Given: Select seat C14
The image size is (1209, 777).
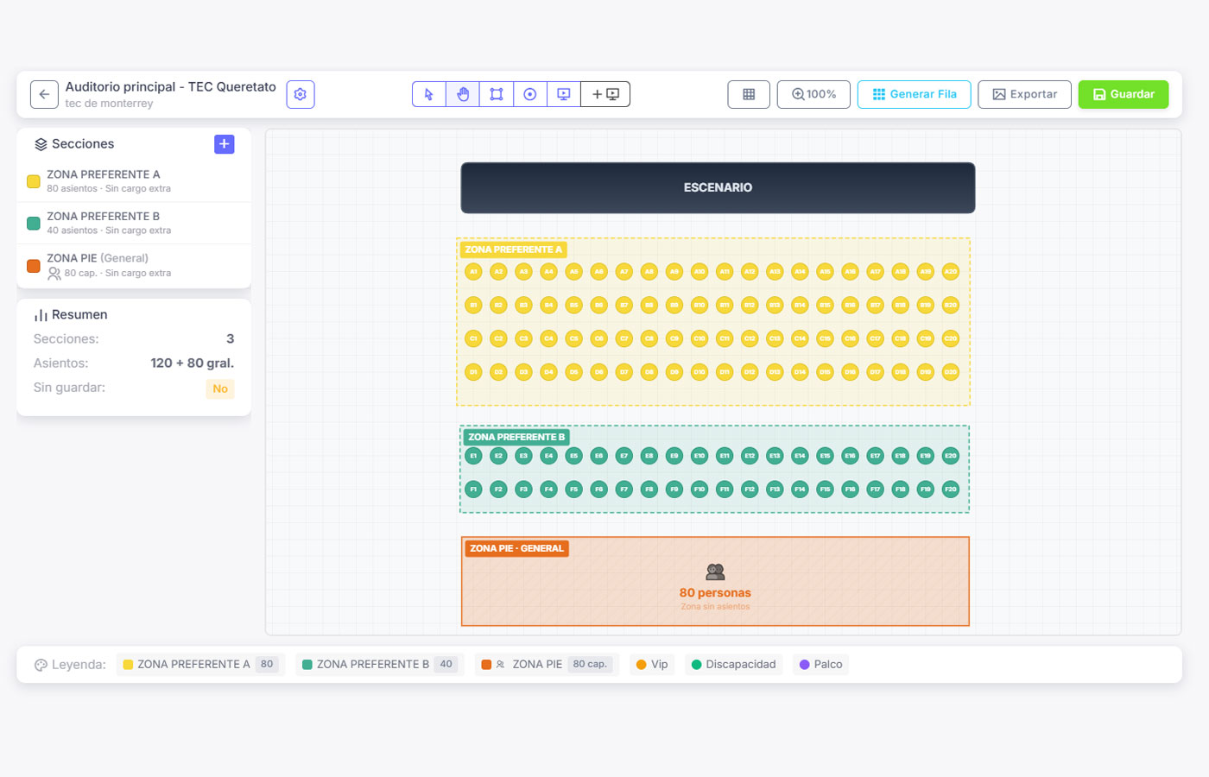Looking at the screenshot, I should click(800, 338).
